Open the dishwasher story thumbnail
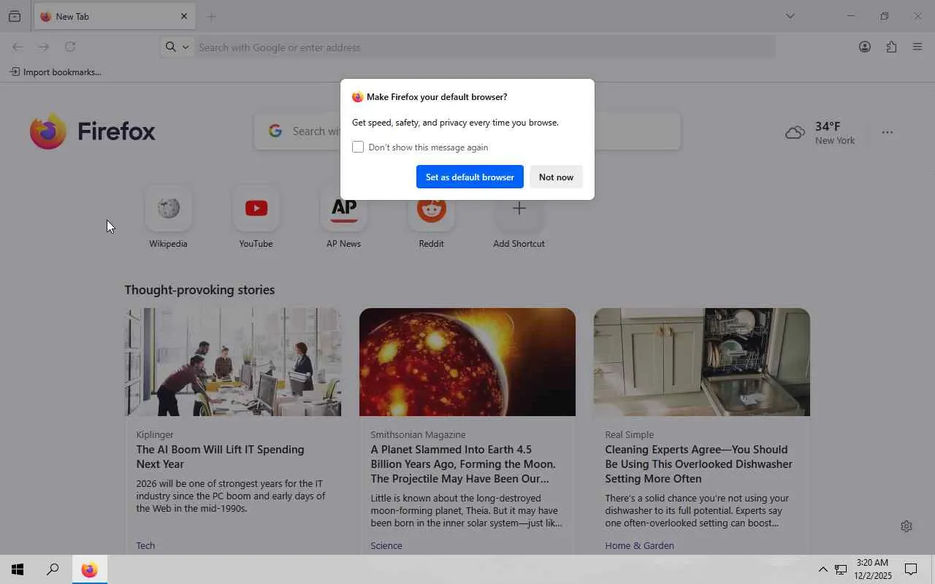 702,362
